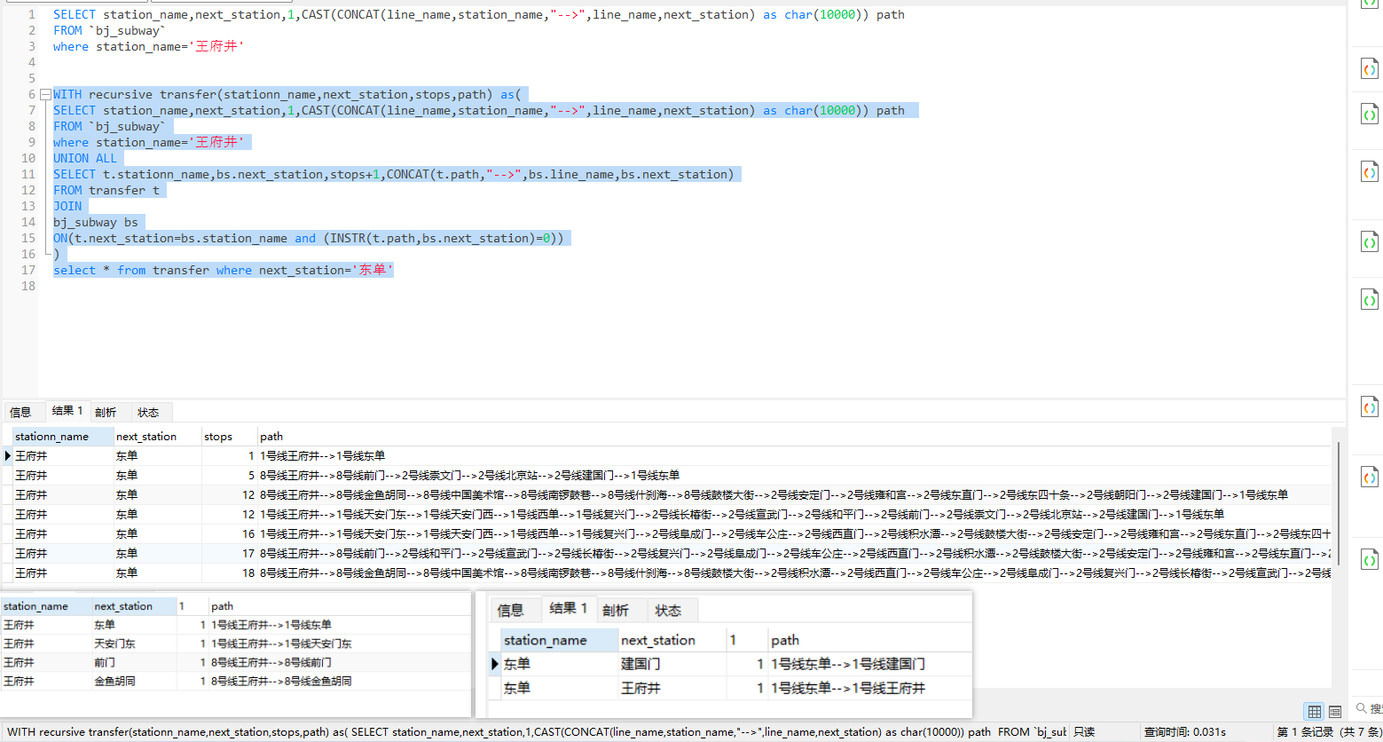The width and height of the screenshot is (1383, 742).
Task: Open the 剖析 tab in main pane
Action: [x=106, y=412]
